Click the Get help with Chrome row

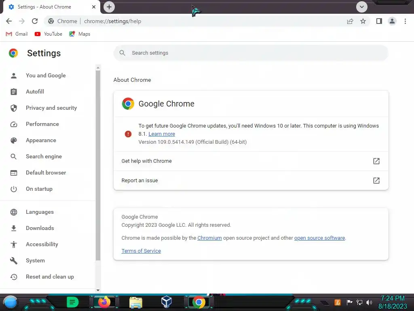point(251,161)
